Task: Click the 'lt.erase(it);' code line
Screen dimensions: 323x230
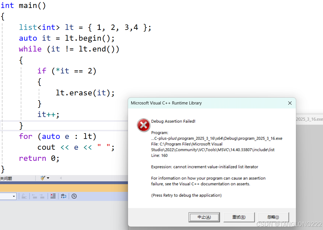Action: pyautogui.click(x=85, y=93)
